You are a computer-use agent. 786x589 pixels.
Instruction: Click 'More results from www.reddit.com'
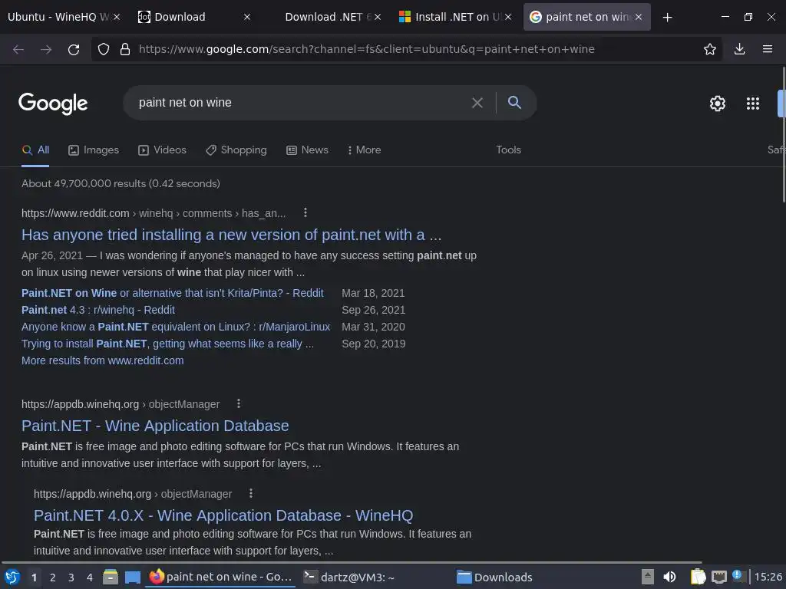tap(103, 360)
